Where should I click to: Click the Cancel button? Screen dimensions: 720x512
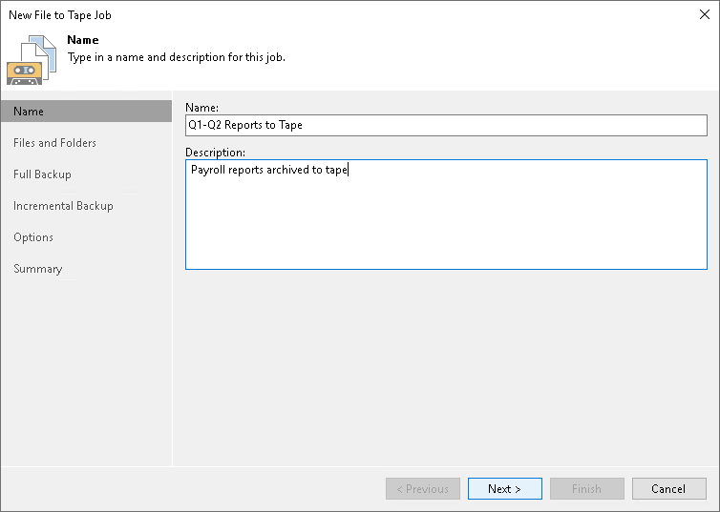tap(668, 489)
